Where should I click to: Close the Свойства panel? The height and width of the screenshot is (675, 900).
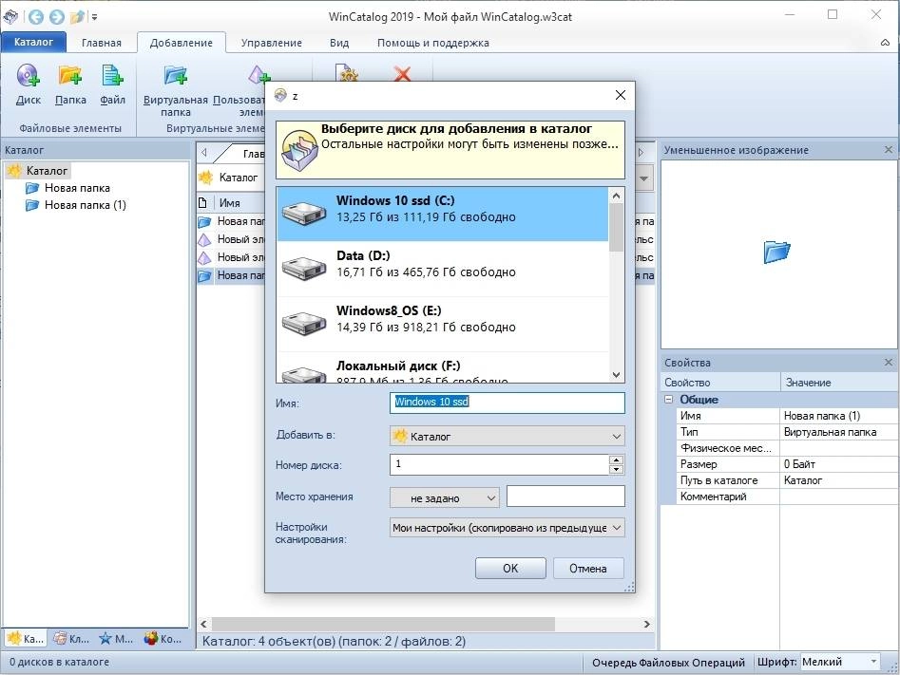point(888,363)
